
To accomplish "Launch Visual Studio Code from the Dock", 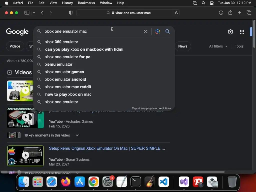I will tap(163, 182).
